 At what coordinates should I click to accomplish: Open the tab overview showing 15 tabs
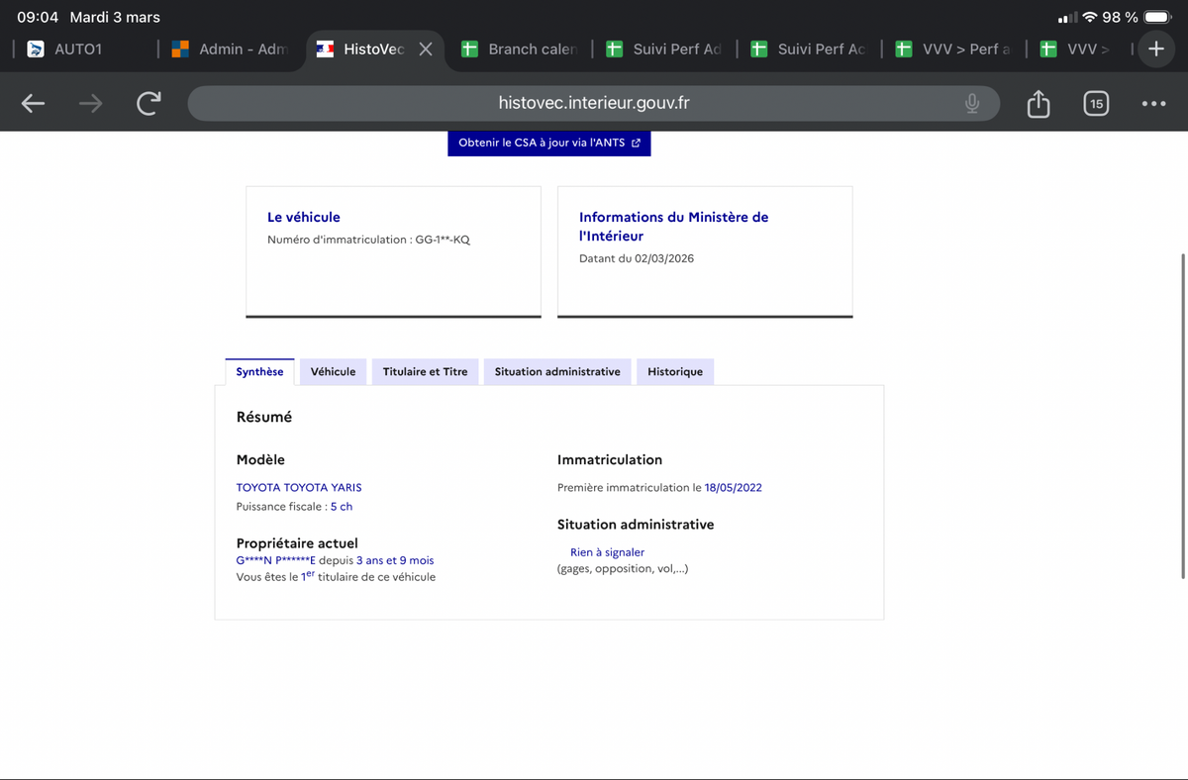coord(1096,103)
